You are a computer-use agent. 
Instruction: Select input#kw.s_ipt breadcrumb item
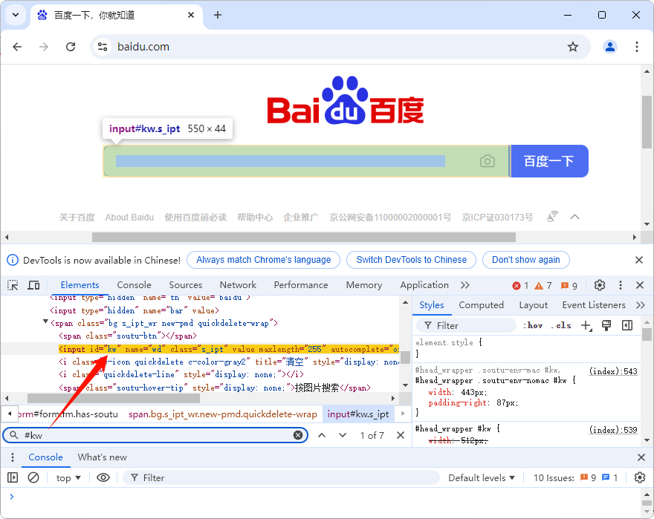tap(358, 414)
